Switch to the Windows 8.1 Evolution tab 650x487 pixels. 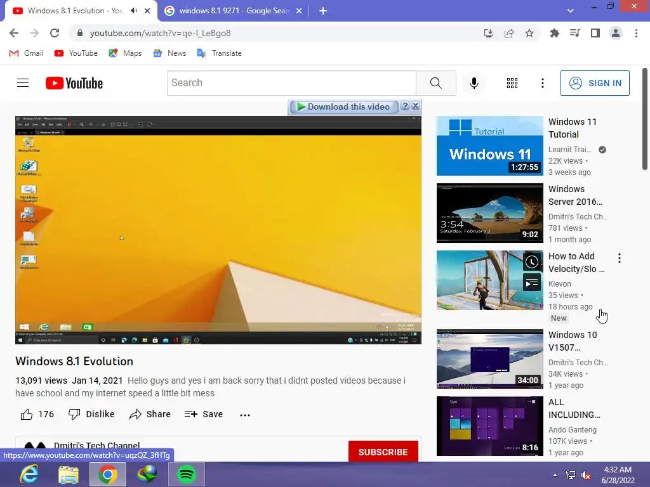click(x=75, y=11)
